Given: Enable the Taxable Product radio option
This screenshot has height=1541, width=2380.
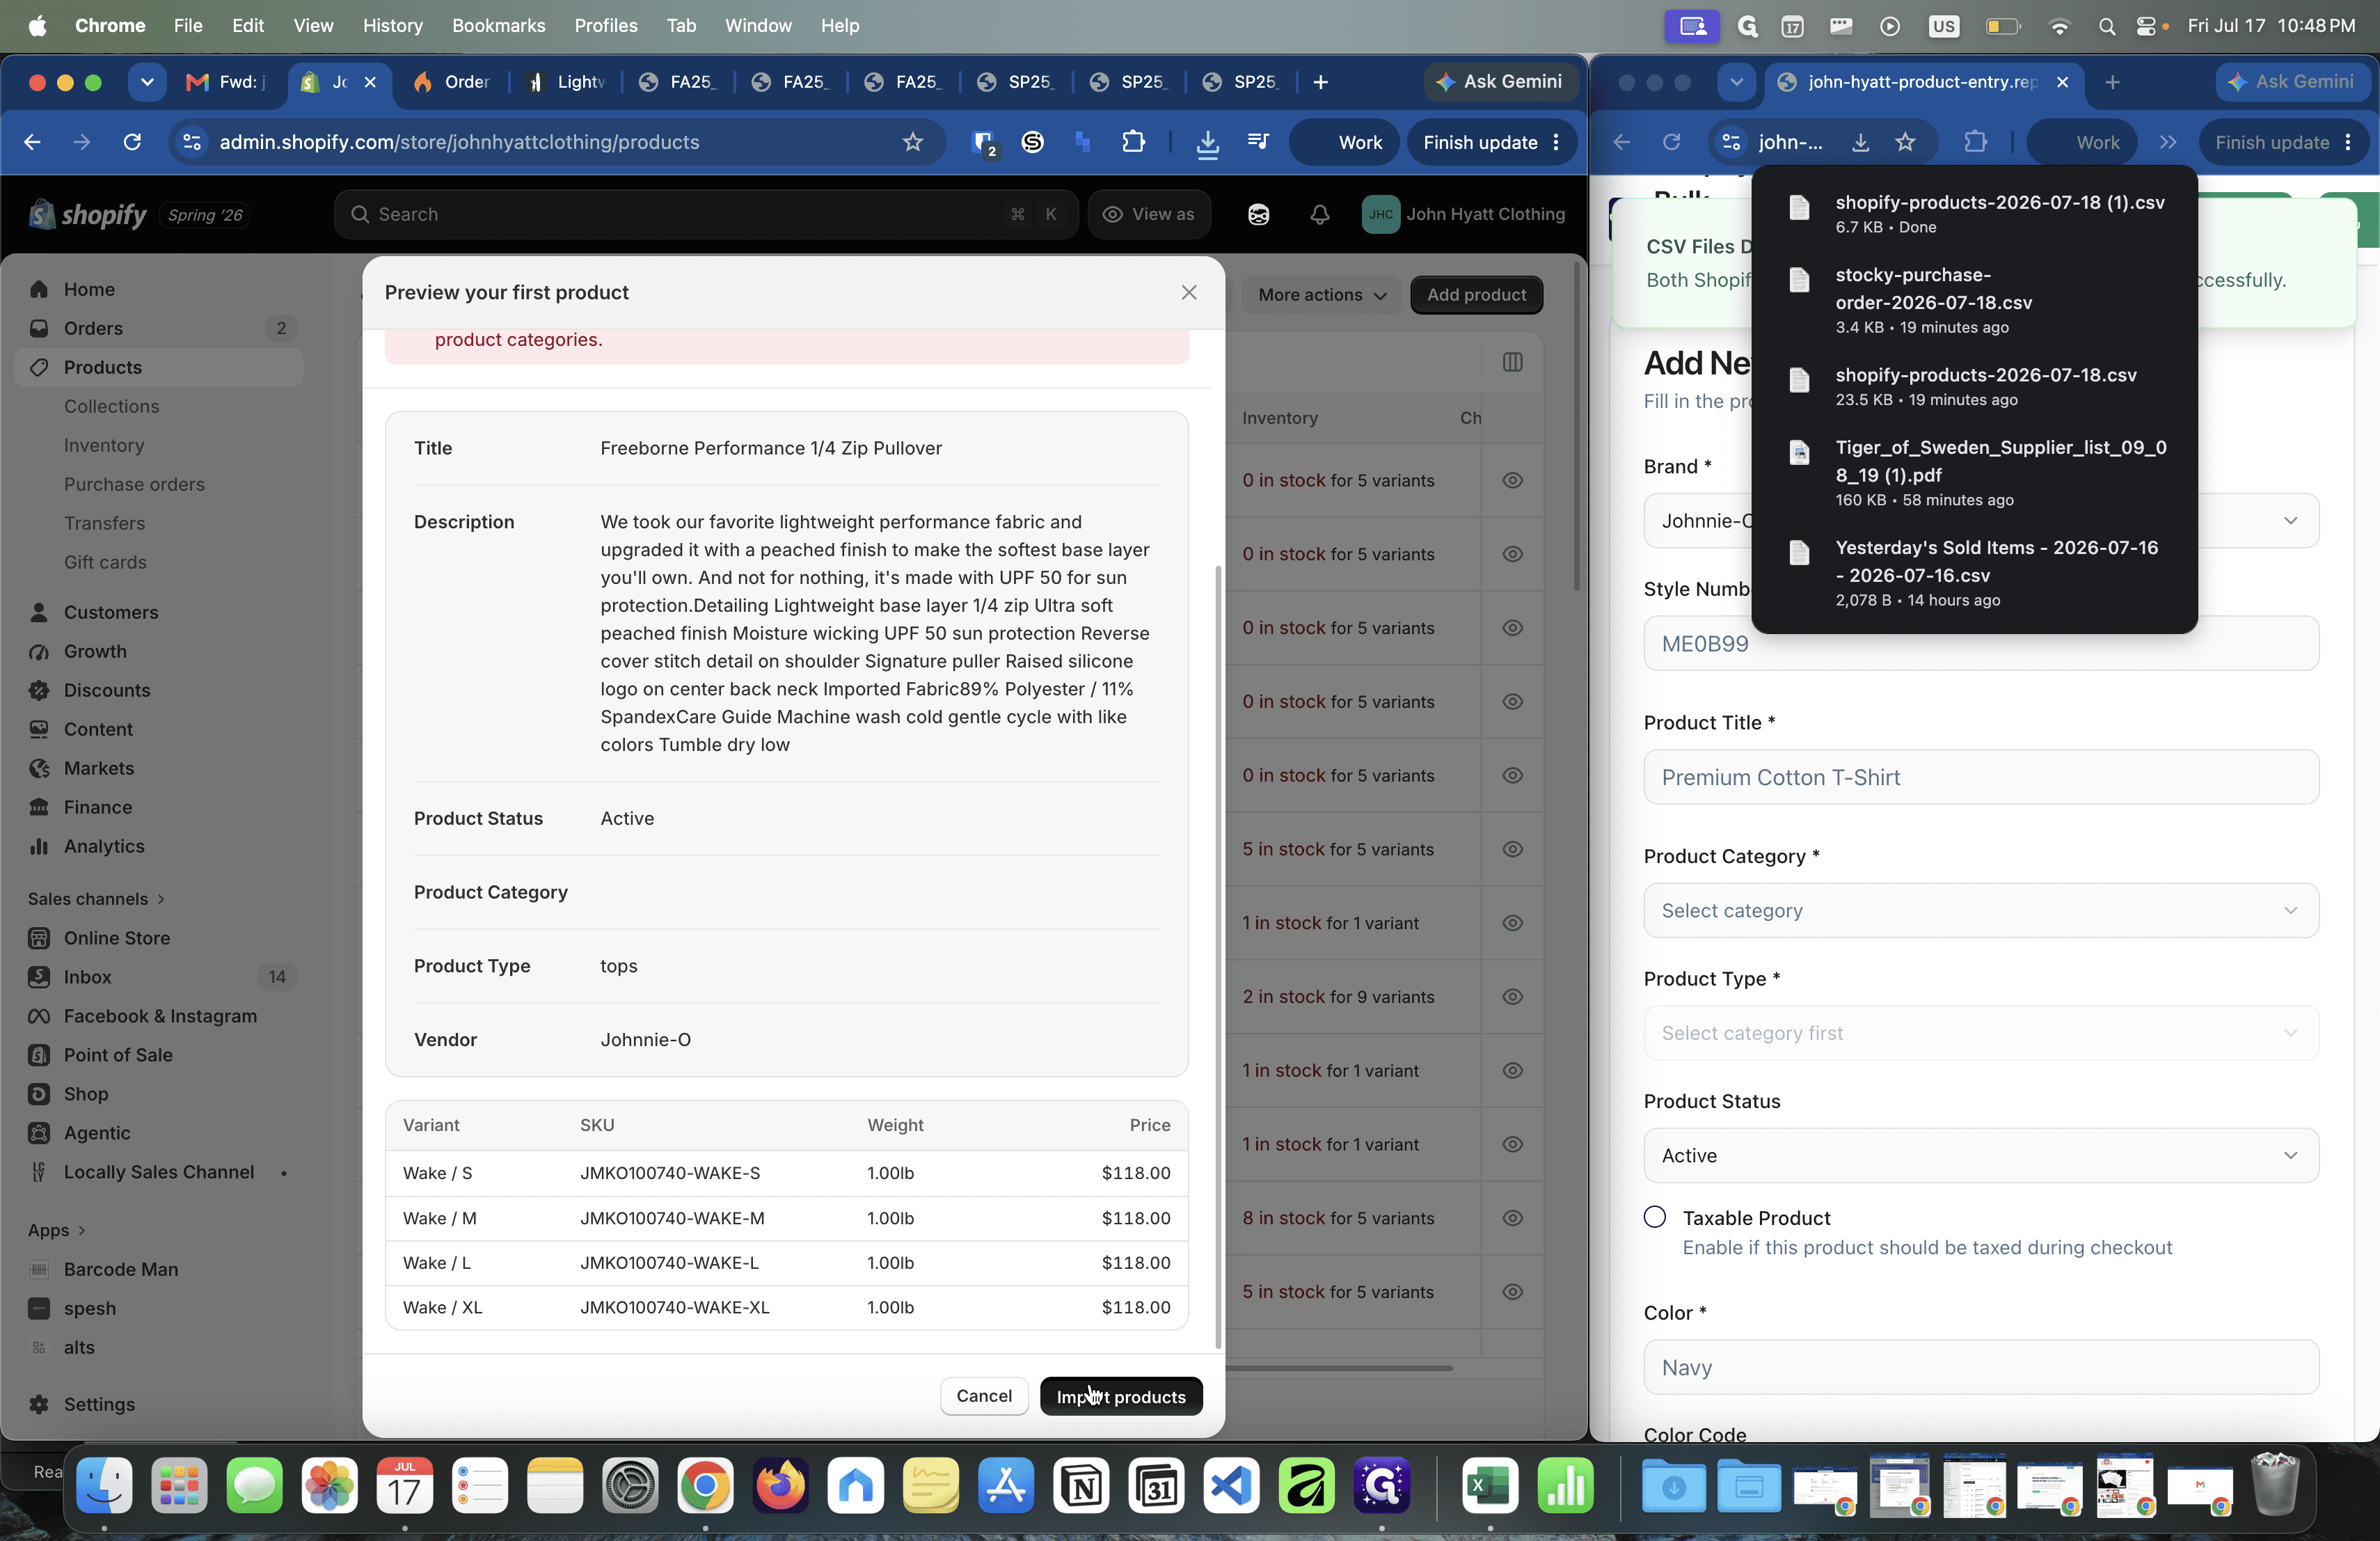Looking at the screenshot, I should (x=1654, y=1217).
